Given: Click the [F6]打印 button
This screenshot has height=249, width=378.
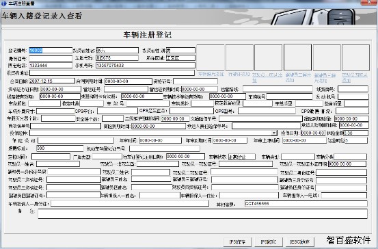Looking at the screenshot, I should pyautogui.click(x=269, y=241).
